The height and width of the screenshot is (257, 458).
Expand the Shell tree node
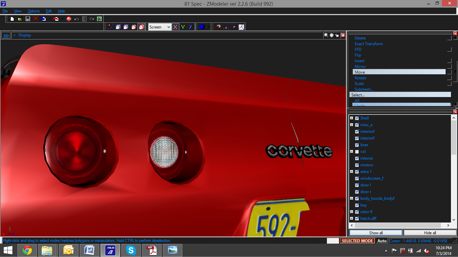(351, 118)
